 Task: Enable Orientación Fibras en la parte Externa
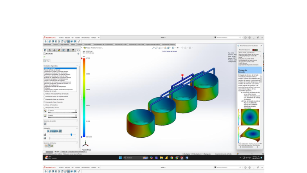pos(45,97)
